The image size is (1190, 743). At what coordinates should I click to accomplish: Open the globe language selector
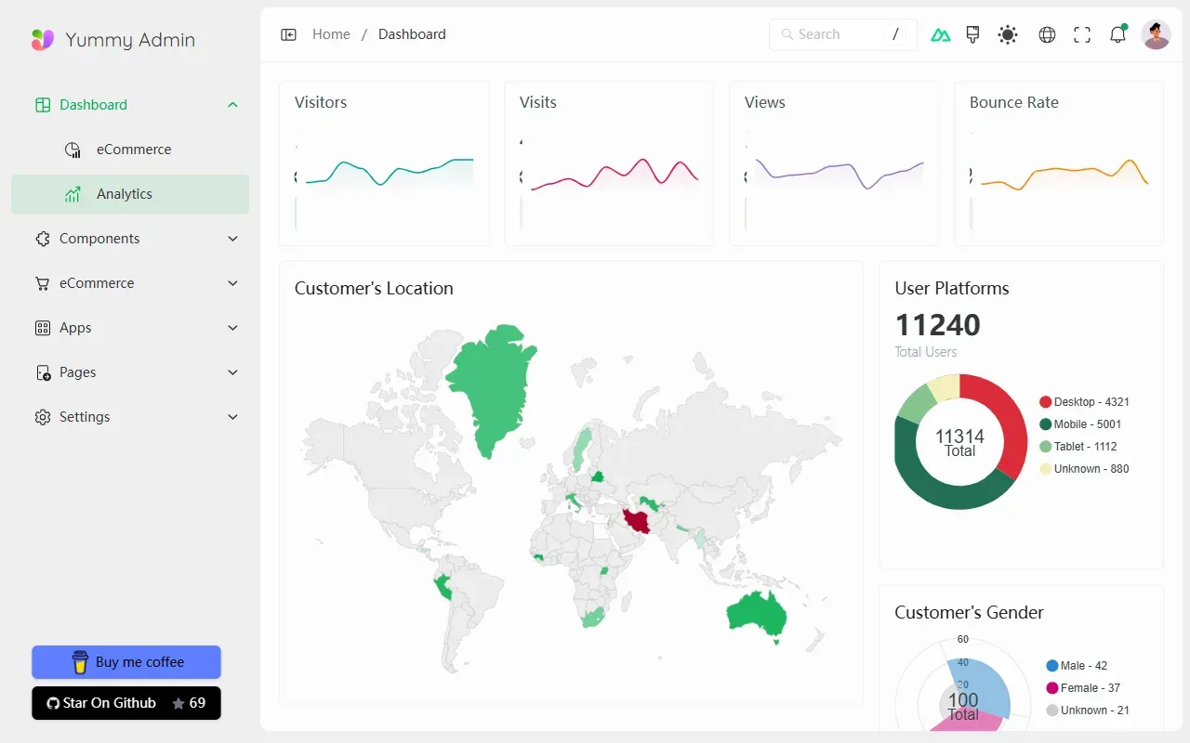[x=1047, y=34]
